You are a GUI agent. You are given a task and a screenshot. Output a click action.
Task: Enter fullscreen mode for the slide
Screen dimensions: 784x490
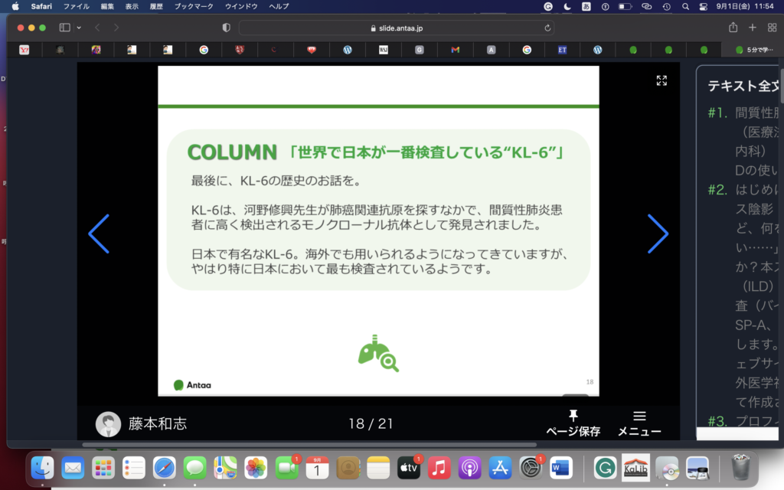pyautogui.click(x=661, y=80)
